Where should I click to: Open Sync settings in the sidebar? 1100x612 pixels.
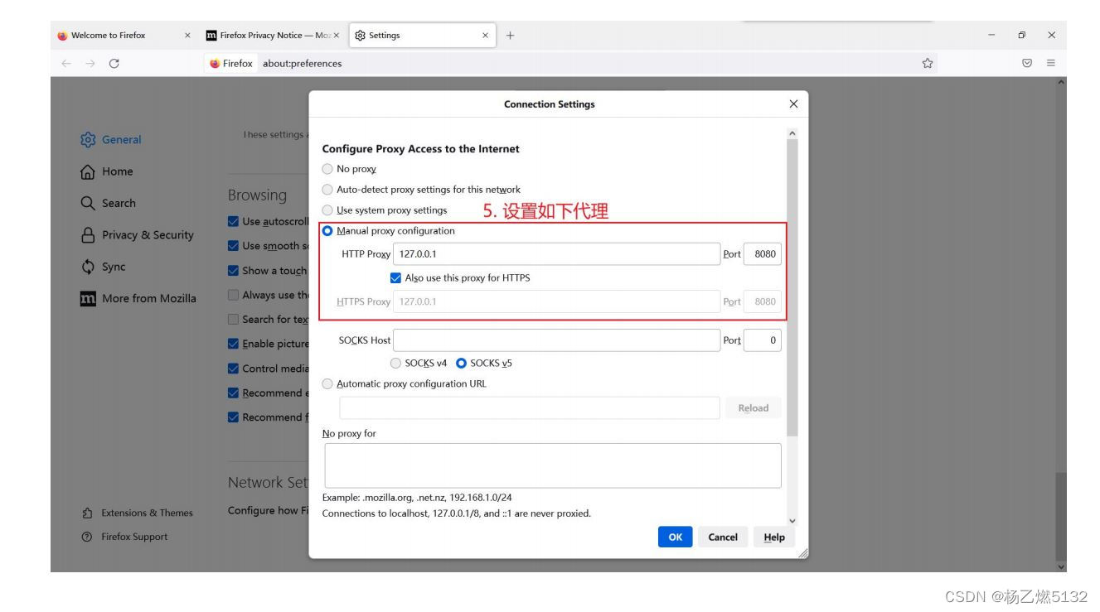104,267
